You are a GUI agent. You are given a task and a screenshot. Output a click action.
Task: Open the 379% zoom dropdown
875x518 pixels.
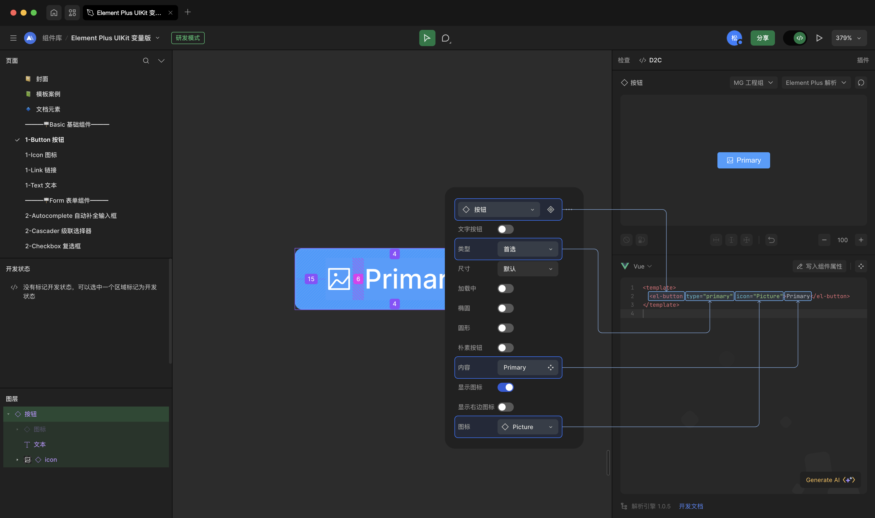[849, 38]
